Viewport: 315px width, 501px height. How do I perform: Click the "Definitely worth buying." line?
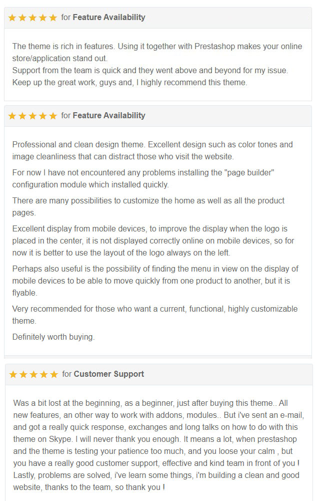point(53,337)
